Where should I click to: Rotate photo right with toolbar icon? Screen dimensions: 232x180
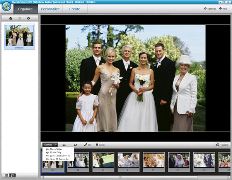[x=75, y=145]
